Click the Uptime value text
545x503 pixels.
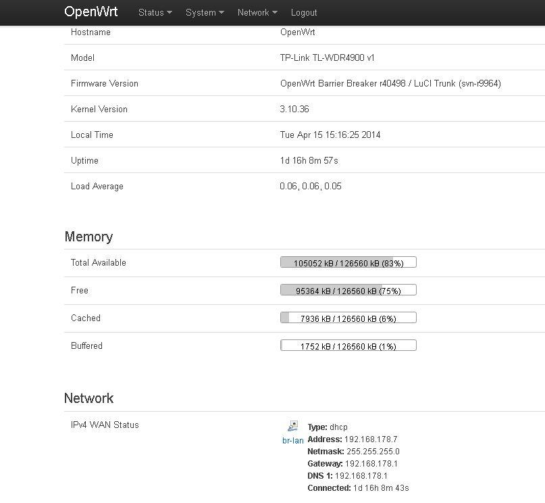[309, 161]
